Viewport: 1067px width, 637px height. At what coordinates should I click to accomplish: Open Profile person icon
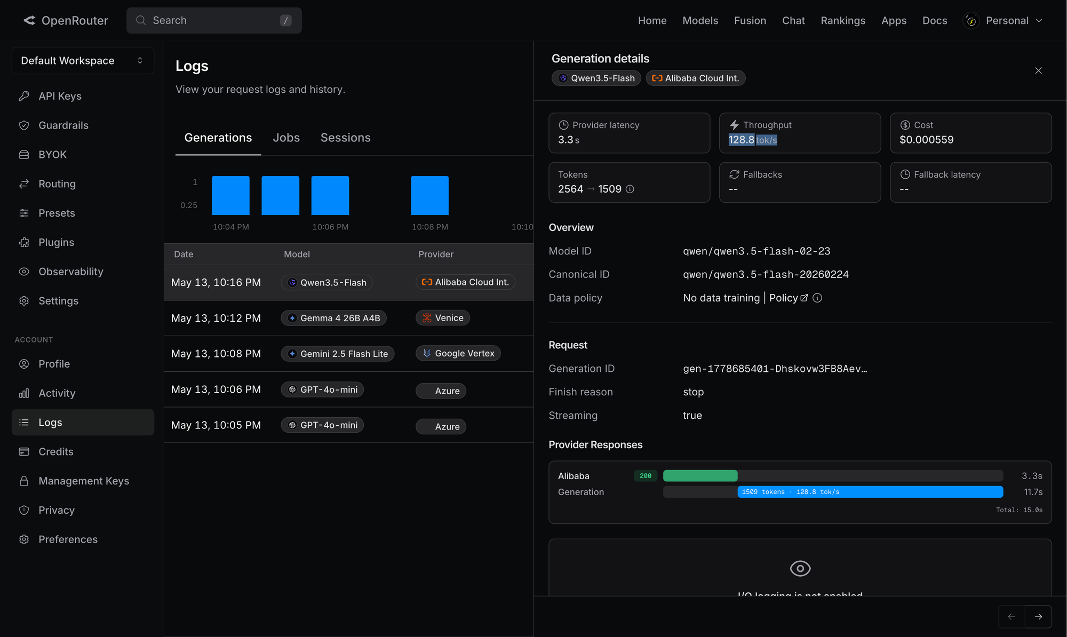pos(24,364)
